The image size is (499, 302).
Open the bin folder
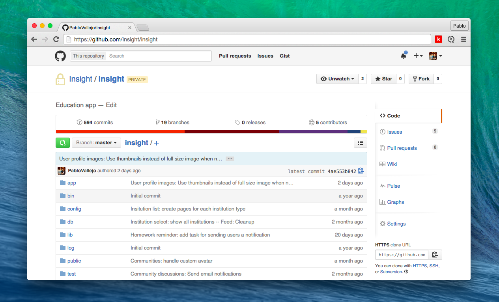click(x=71, y=196)
